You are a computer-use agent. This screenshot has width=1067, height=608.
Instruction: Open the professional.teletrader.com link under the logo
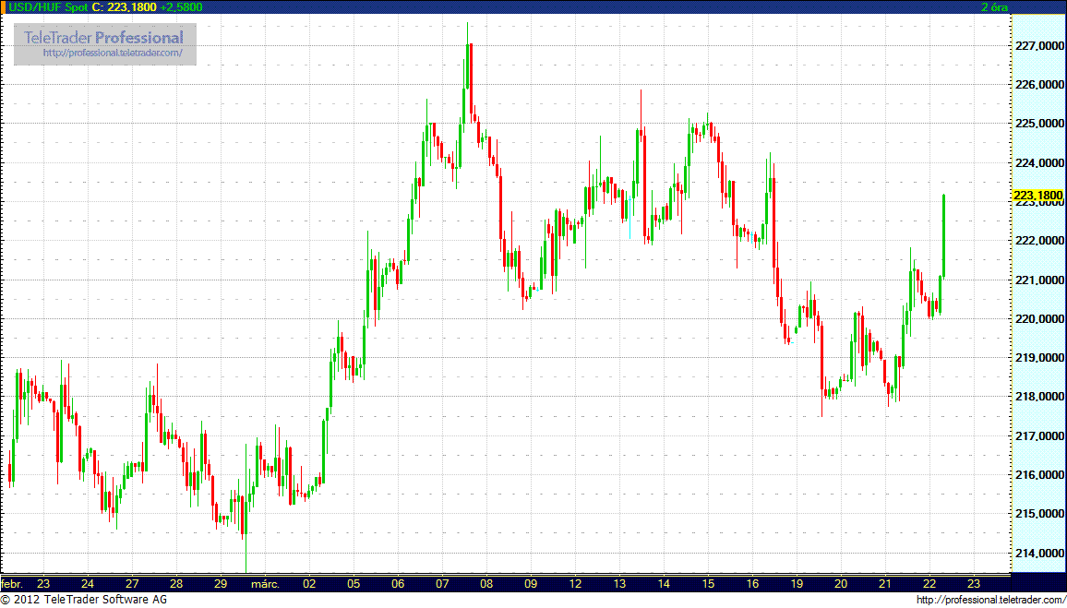coord(119,54)
